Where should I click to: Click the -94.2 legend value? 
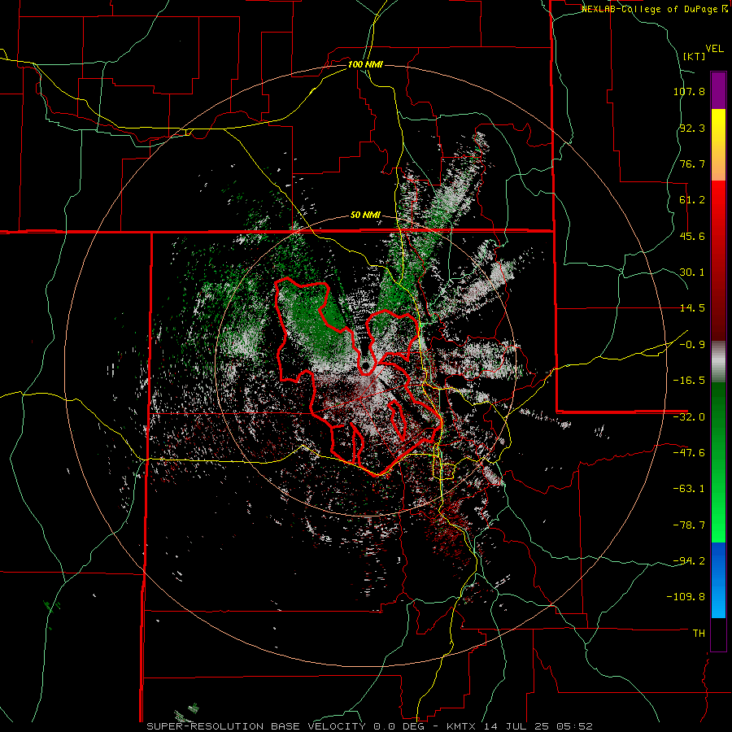689,561
